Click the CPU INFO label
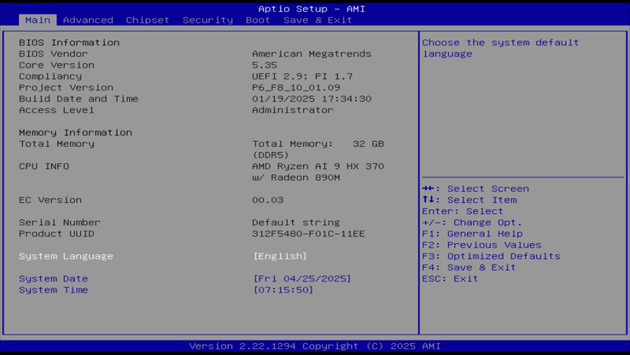630x355 pixels. (x=44, y=166)
